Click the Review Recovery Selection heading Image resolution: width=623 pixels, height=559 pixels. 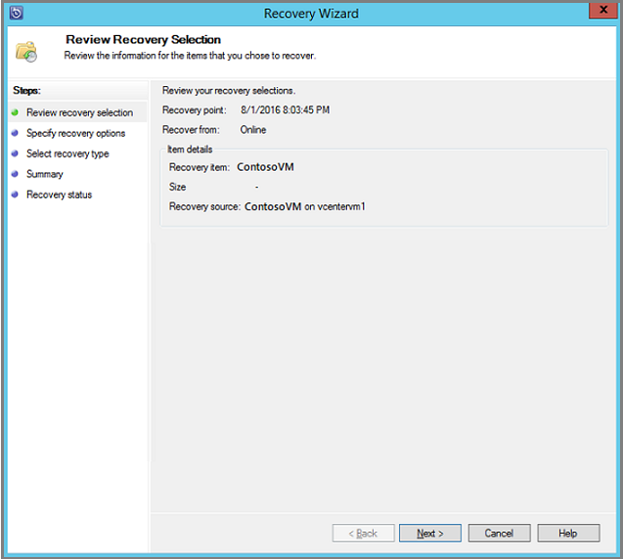(143, 40)
